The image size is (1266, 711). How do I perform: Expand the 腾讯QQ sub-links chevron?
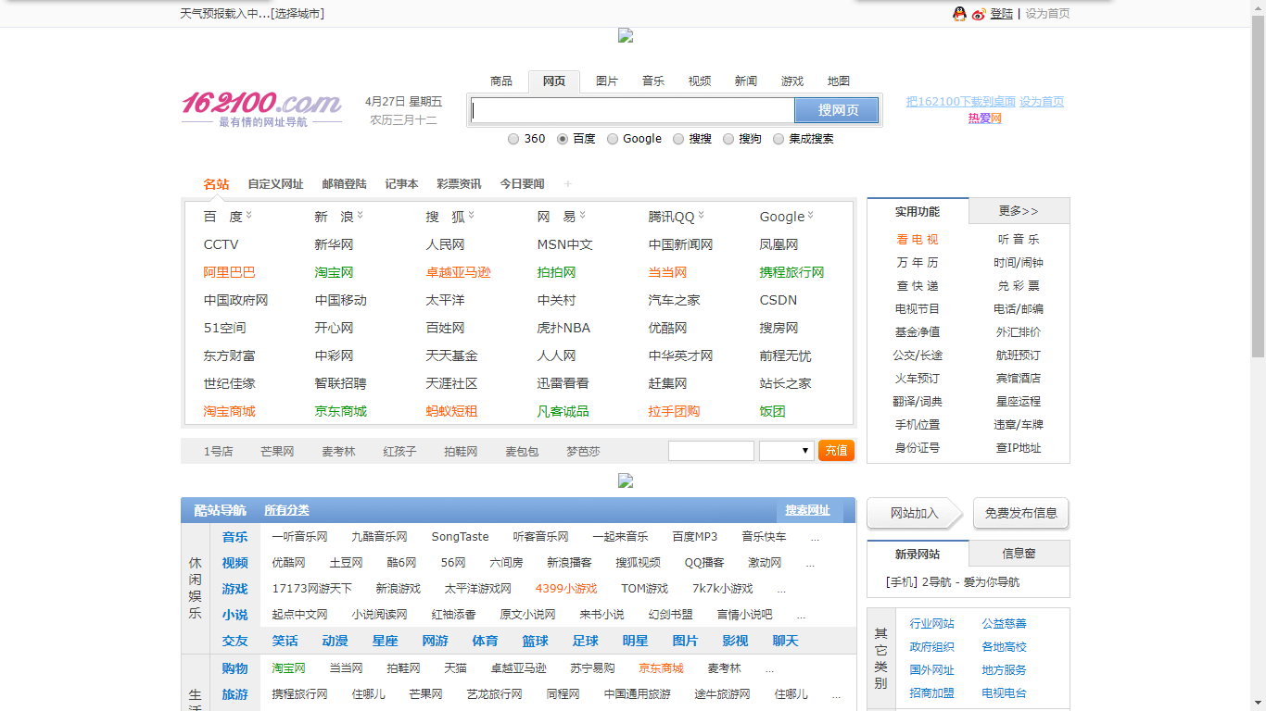pyautogui.click(x=702, y=216)
